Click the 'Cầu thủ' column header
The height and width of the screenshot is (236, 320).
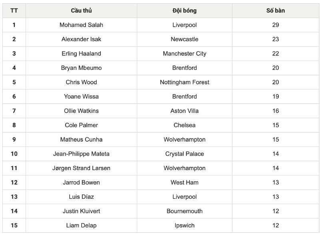[81, 11]
